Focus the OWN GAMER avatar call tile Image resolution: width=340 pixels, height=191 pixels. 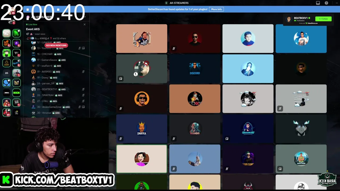(x=248, y=159)
